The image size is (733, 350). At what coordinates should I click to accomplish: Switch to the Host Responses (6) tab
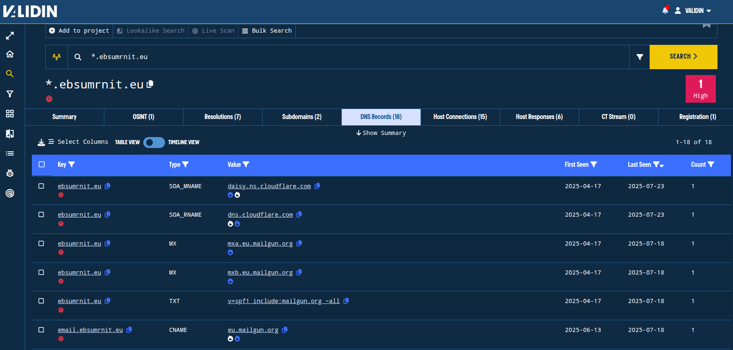[539, 117]
